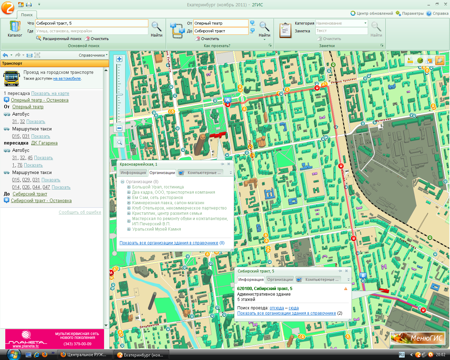The width and height of the screenshot is (450, 360).
Task: Click the Показать на карте link
Action: point(50,94)
